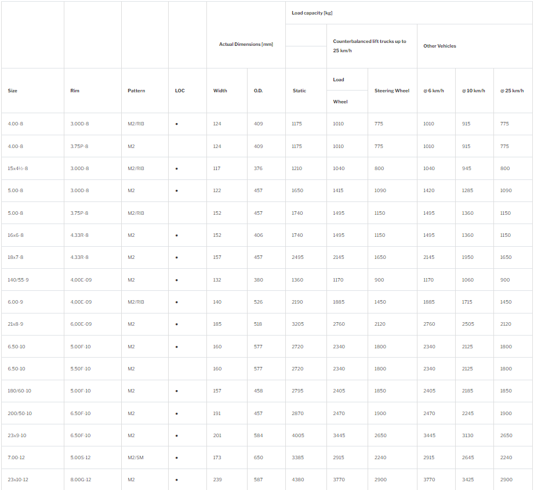This screenshot has height=490, width=534.
Task: Click the Size column header
Action: point(13,91)
